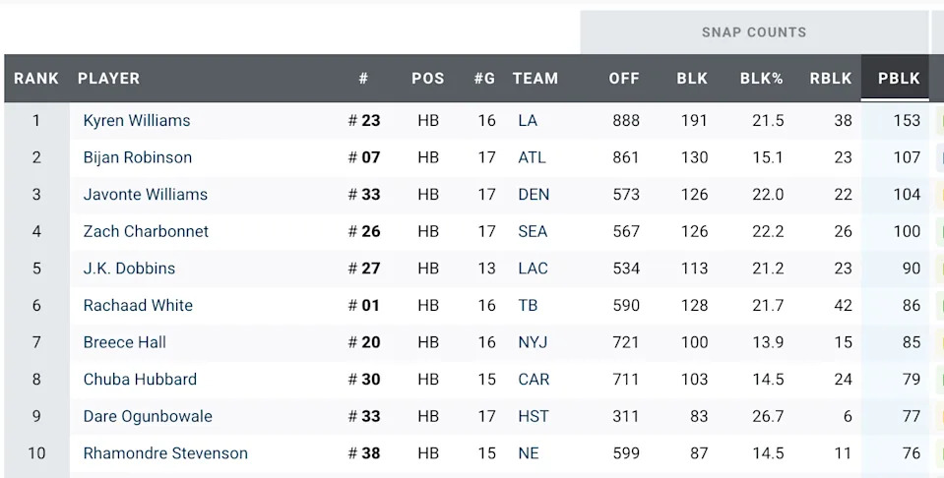Open Bijan Robinson player page

click(x=138, y=157)
